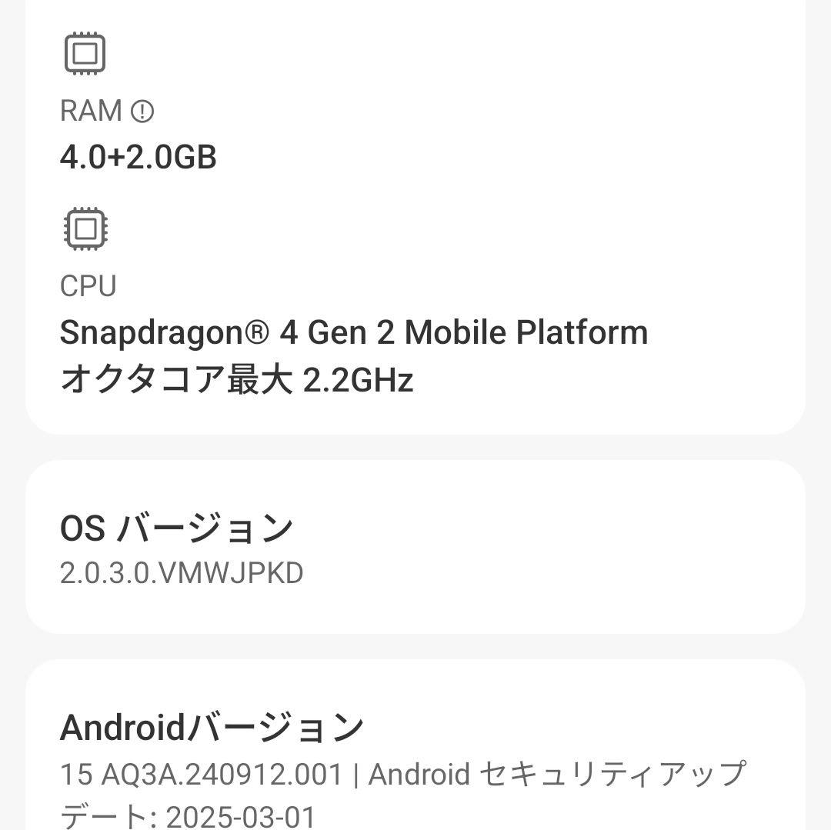831x830 pixels.
Task: Tap the processor icon above the CPU label
Action: 85,227
